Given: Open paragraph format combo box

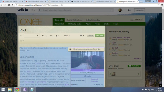Looking at the screenshot, I should [32, 36].
